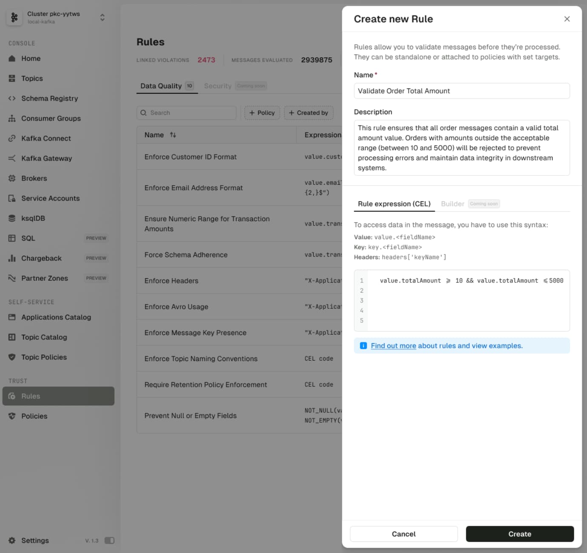The height and width of the screenshot is (553, 587).
Task: Click the Topic Policies shield icon
Action: coord(12,357)
